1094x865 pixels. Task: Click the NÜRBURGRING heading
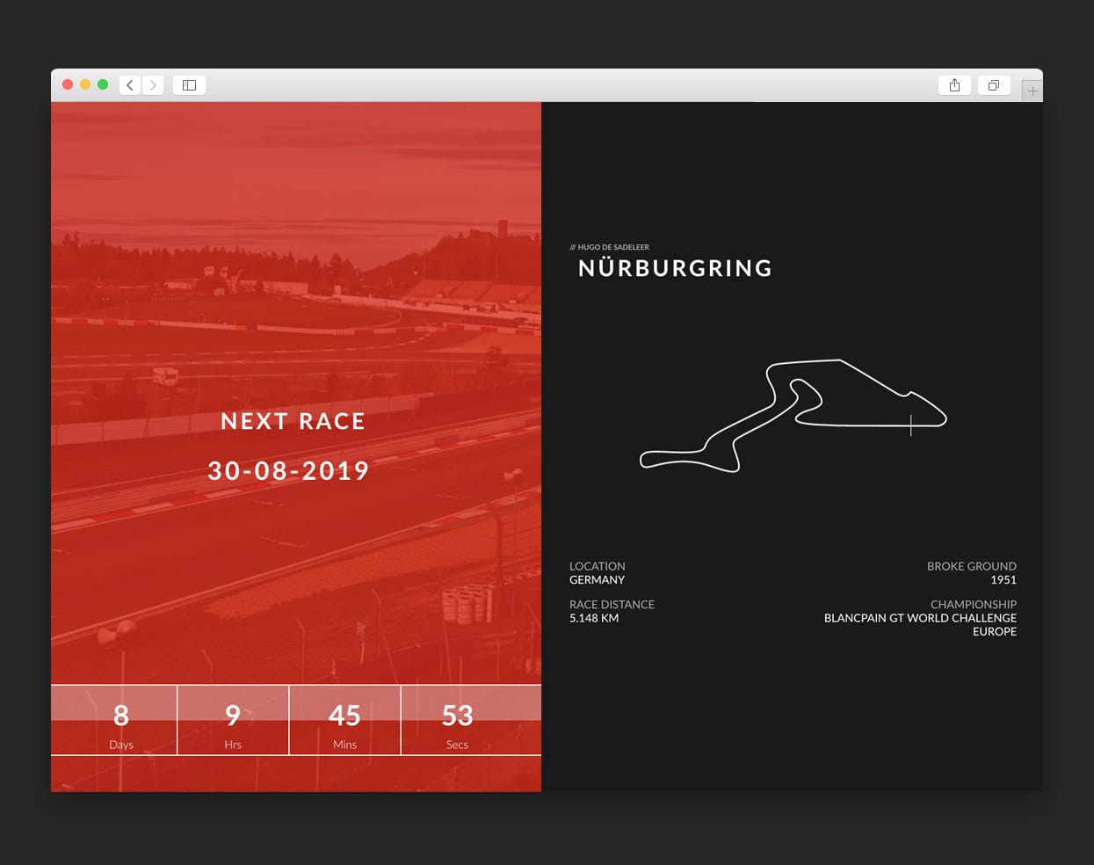click(x=675, y=268)
